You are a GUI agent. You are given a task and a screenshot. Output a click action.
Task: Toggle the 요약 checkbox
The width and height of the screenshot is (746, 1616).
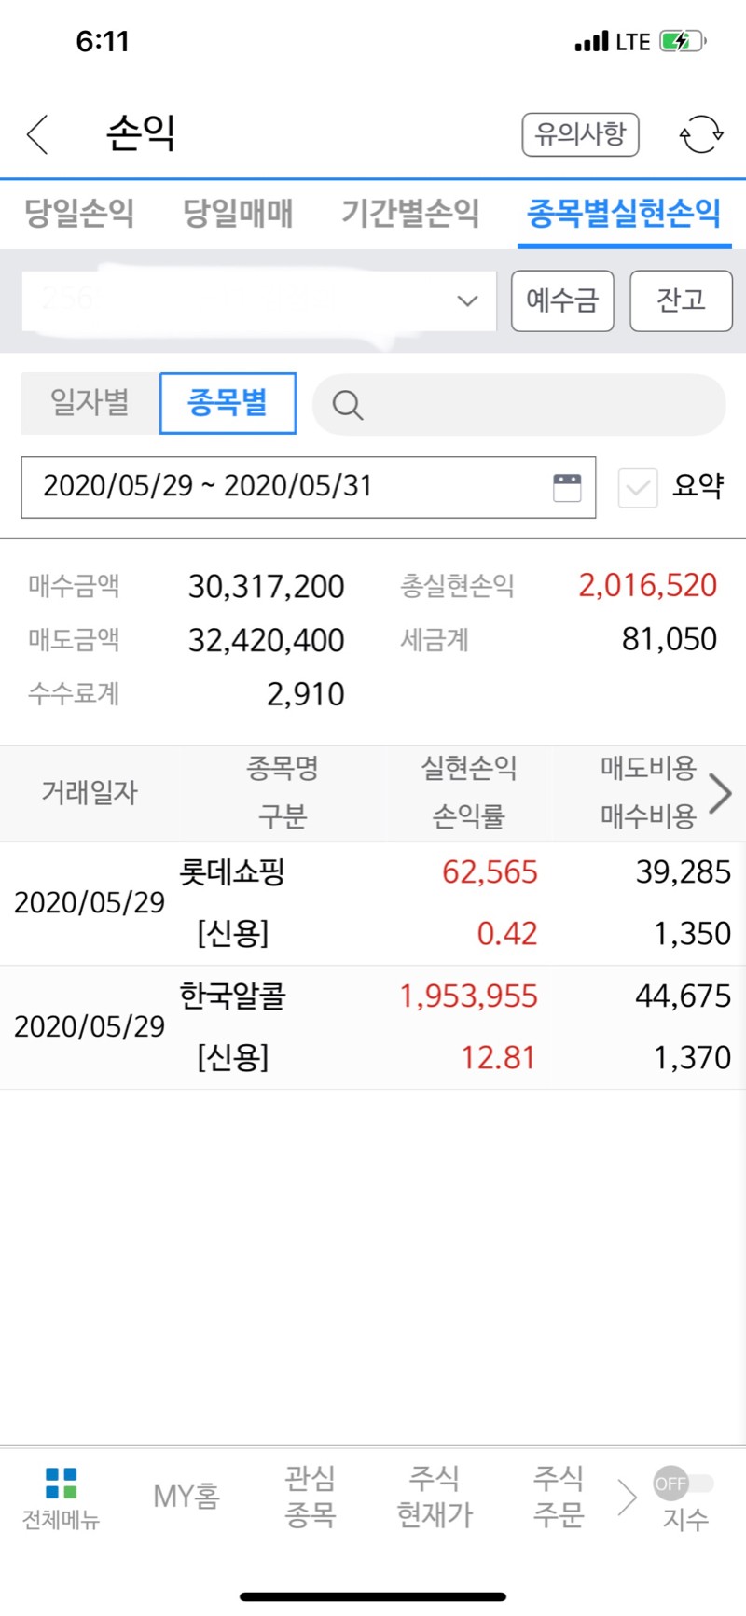click(638, 487)
